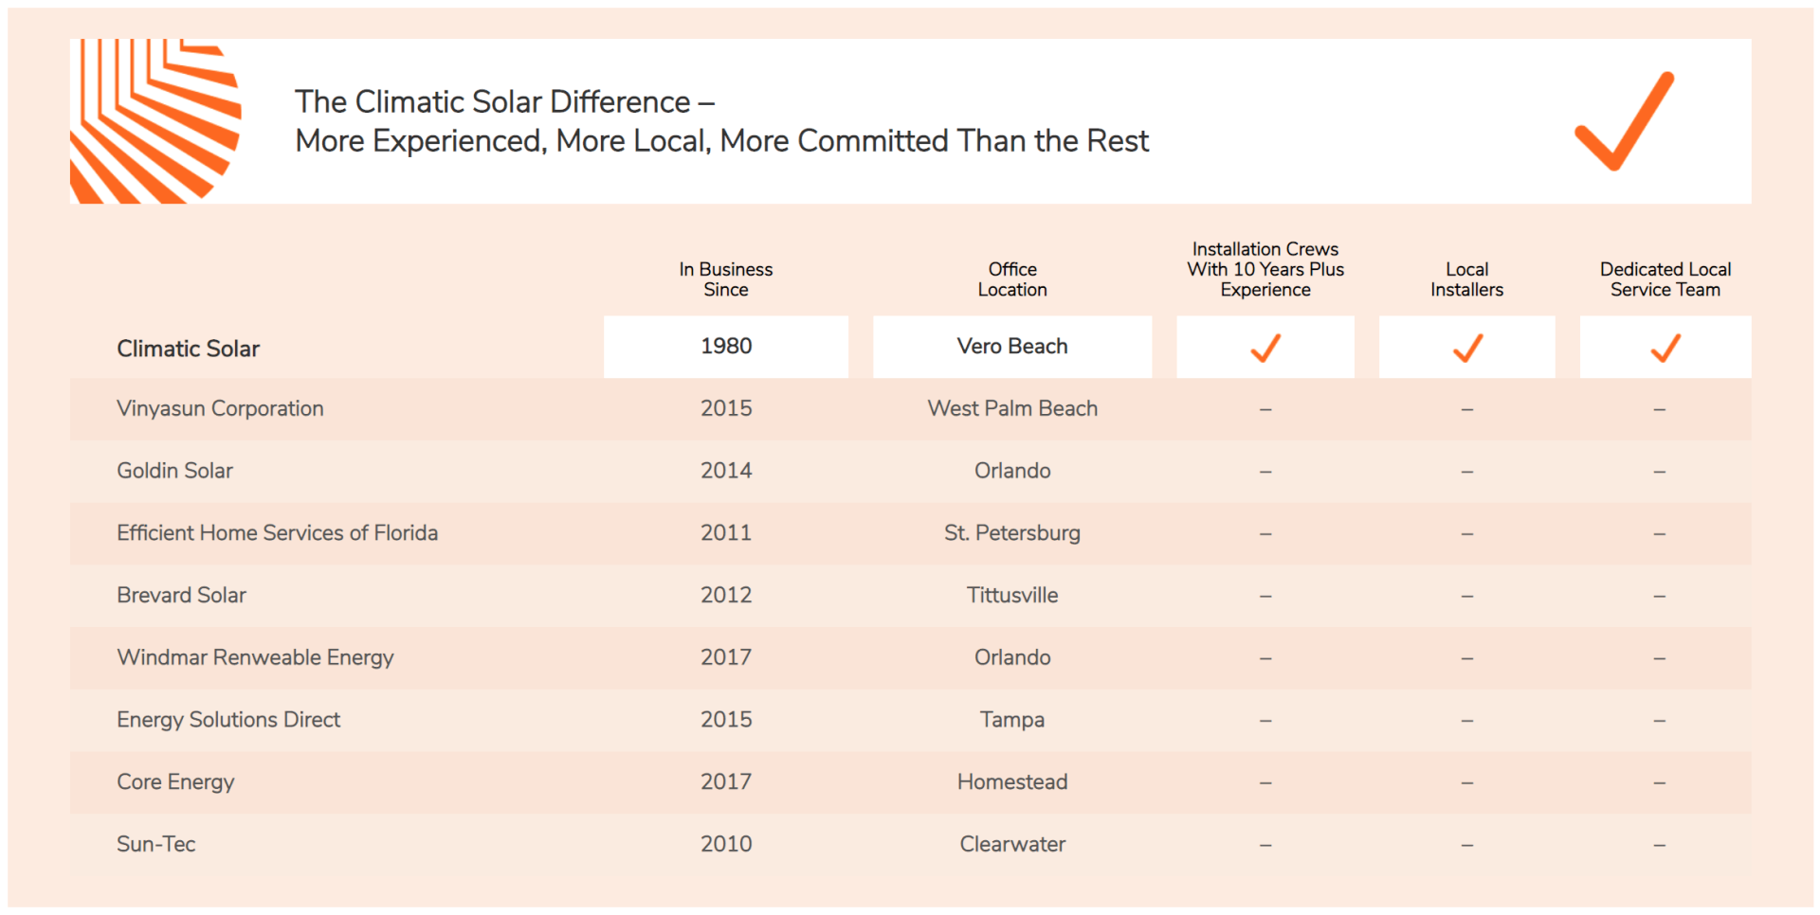Click the orange sunburst logo
Viewport: 1820px width, 915px height.
click(155, 121)
